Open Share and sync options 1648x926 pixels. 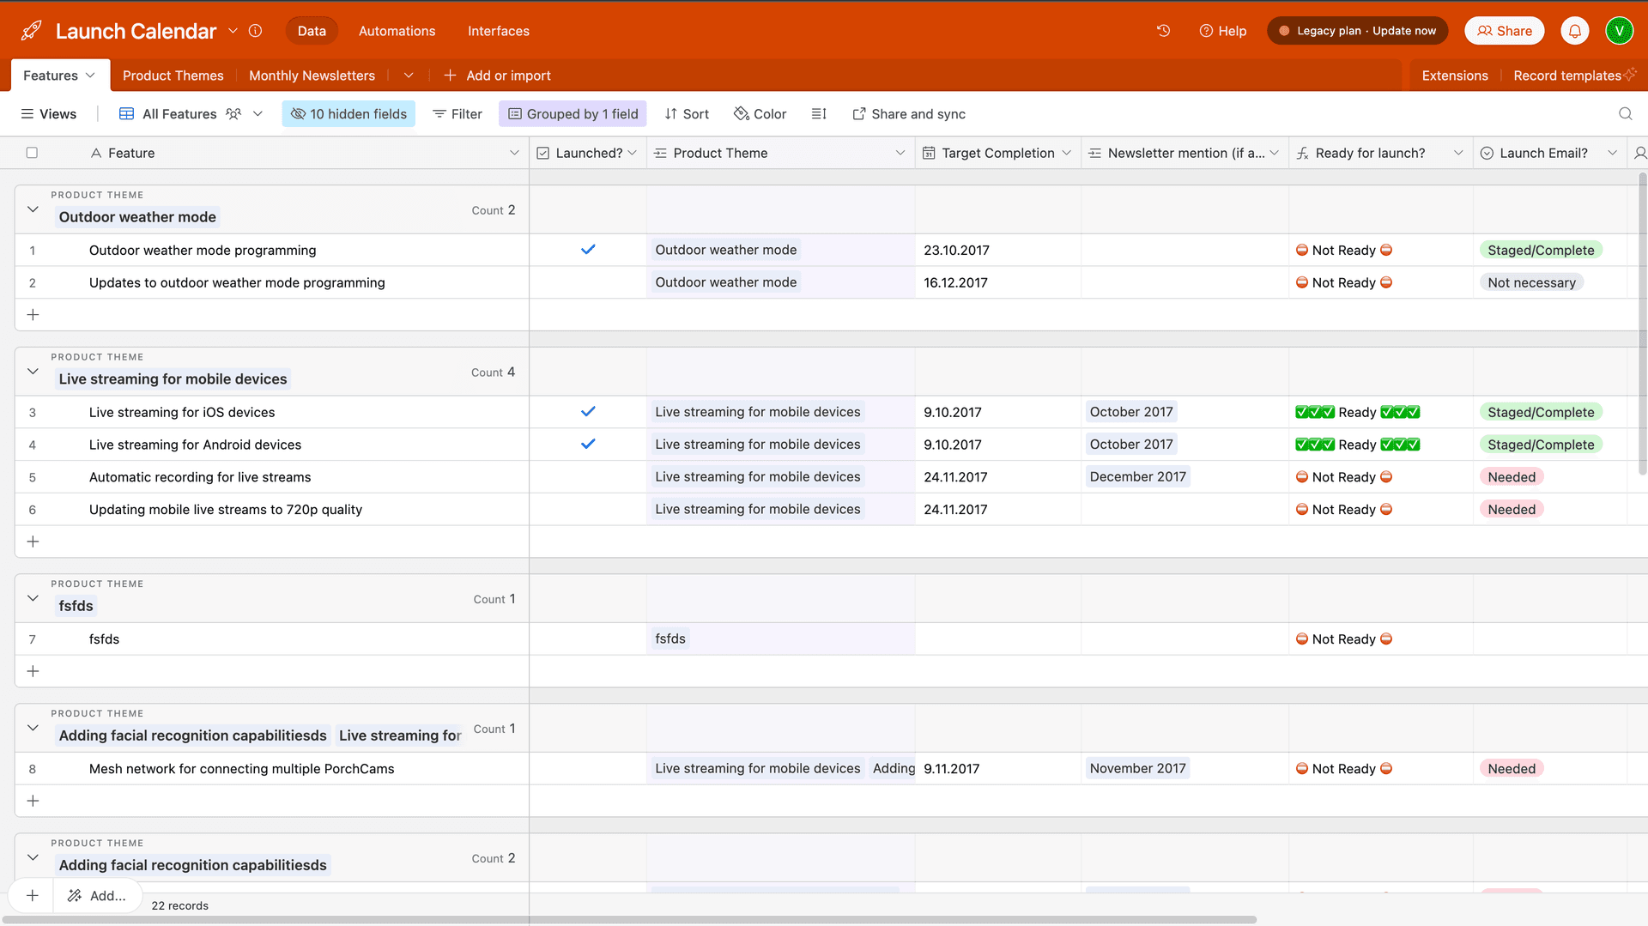point(908,113)
